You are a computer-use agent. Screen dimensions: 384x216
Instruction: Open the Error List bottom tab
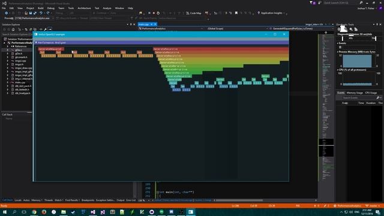pos(131,200)
